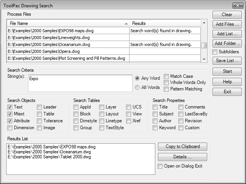Check the Dimension search object

10,128
